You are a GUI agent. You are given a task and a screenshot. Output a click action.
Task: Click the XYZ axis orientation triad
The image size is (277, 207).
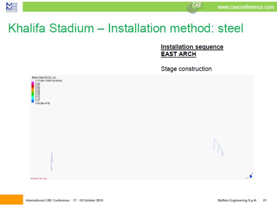(x=250, y=176)
